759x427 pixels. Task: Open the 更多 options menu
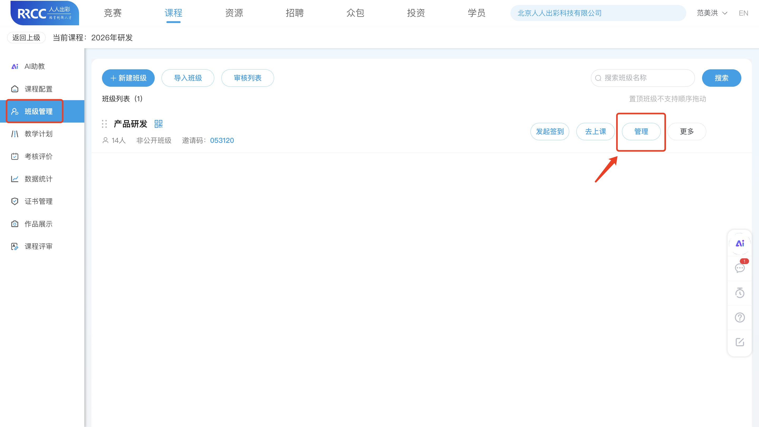point(687,132)
